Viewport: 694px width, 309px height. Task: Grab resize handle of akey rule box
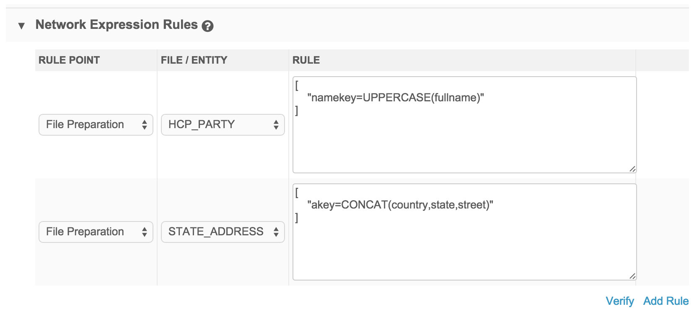(x=632, y=276)
